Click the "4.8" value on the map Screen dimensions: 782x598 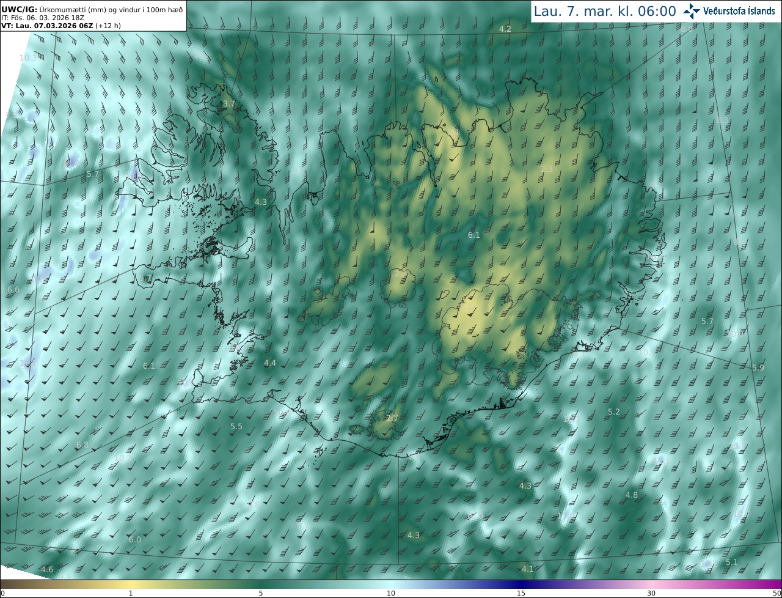pos(632,495)
